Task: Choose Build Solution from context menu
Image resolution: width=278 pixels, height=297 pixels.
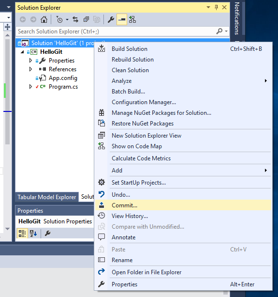Action: 183,49
